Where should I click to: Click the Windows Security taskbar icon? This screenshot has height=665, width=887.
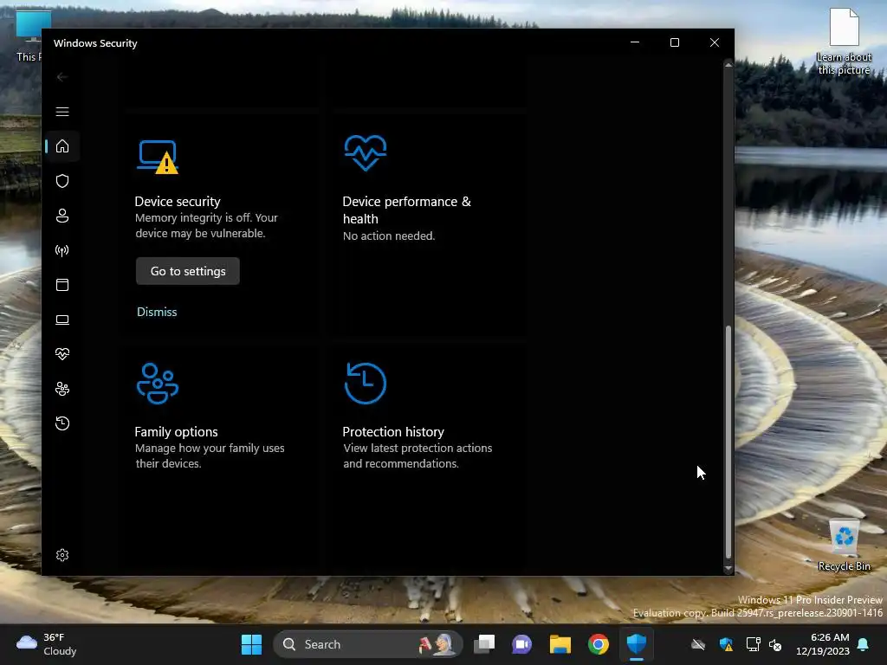coord(637,644)
